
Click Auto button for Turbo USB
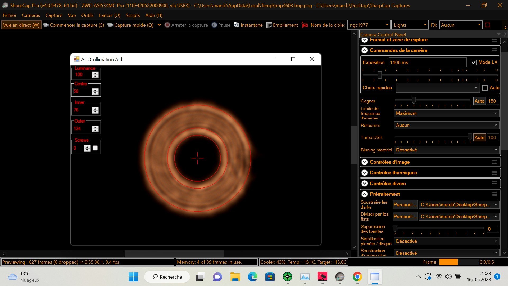click(x=479, y=137)
